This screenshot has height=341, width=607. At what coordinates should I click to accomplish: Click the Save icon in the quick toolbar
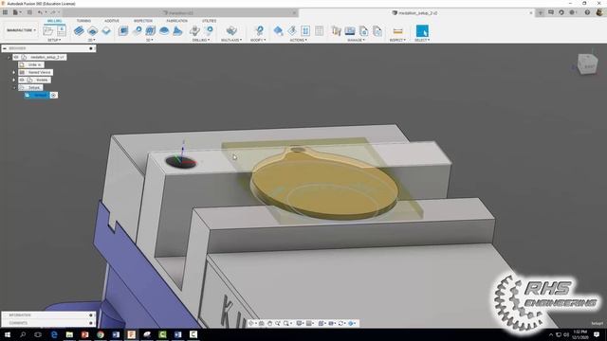(29, 12)
